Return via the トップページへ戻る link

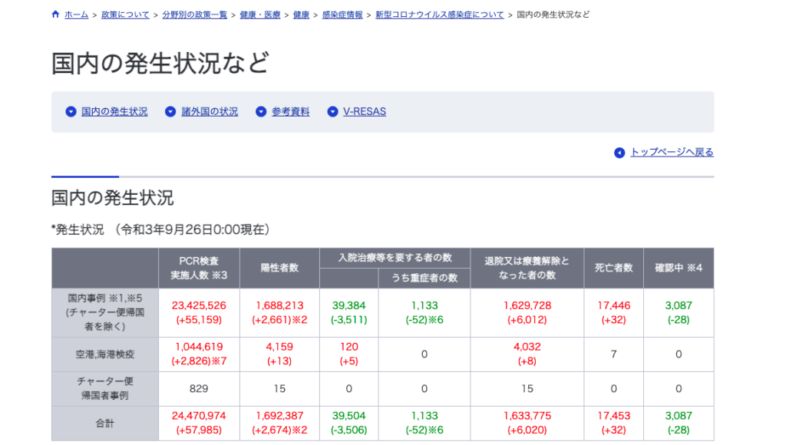click(672, 152)
